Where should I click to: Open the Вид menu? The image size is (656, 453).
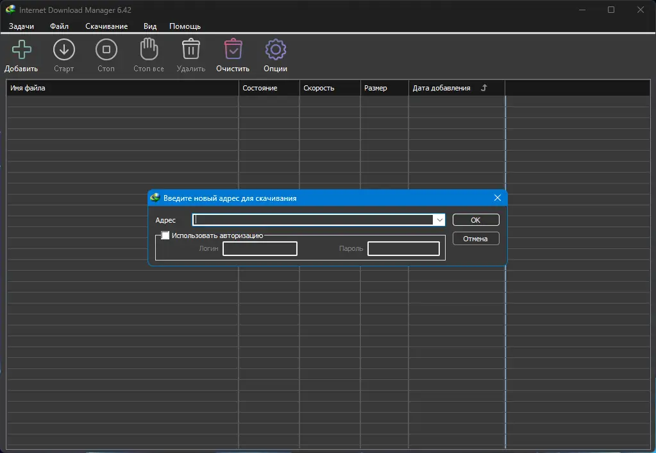(150, 26)
